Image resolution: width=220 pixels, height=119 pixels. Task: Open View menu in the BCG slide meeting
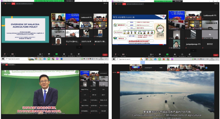[216, 4]
